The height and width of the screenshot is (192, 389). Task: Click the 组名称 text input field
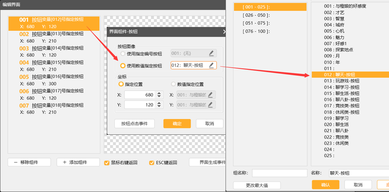(280, 173)
